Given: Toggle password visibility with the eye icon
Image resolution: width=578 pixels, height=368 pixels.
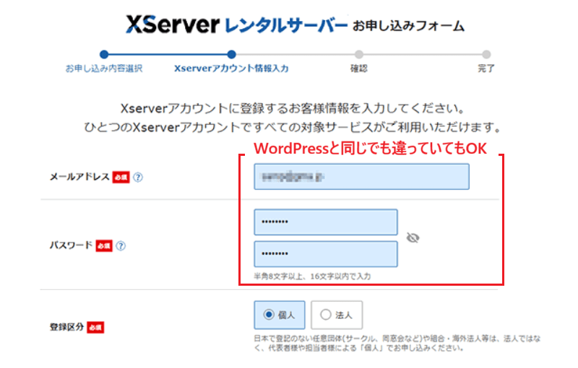Looking at the screenshot, I should pos(413,237).
